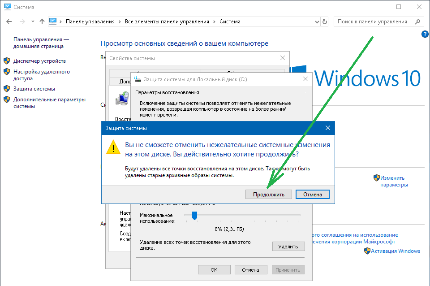Click the shield icon next to Защита системы

coord(7,89)
